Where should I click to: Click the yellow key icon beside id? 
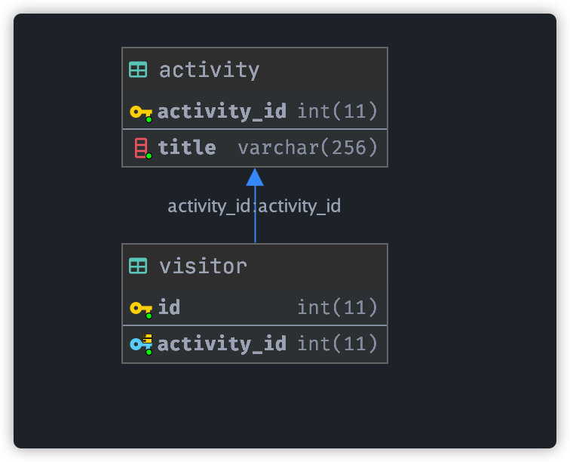(141, 310)
